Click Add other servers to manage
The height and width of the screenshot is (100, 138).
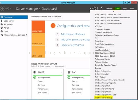(x=75, y=40)
